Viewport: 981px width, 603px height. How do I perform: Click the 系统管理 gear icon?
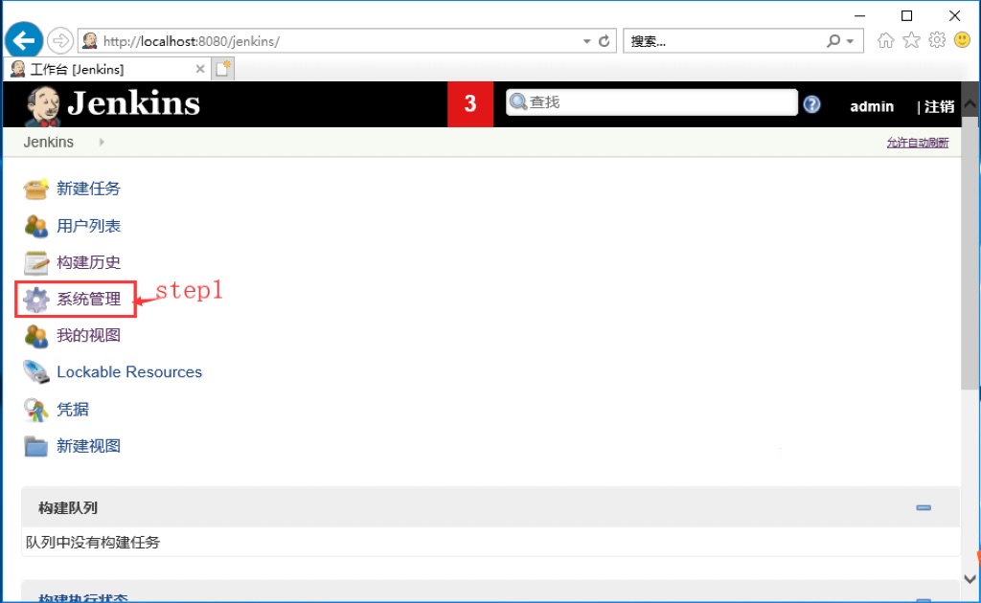coord(35,300)
